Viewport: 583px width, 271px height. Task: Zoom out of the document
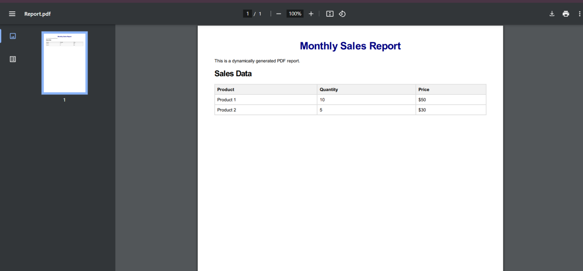point(279,14)
